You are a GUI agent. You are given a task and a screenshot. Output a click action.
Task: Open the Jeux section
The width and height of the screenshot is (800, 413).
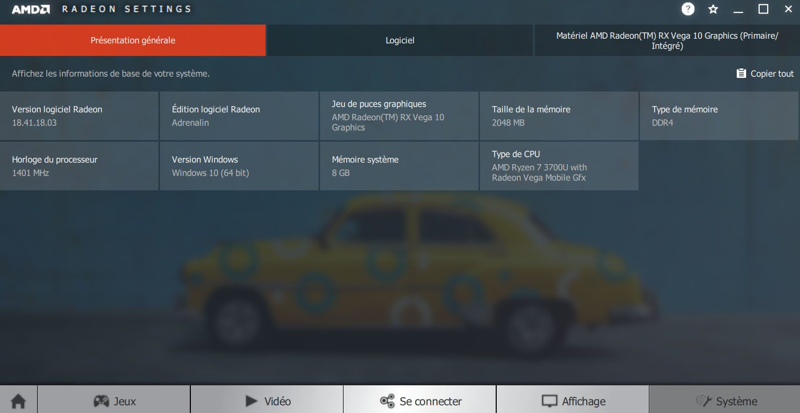(114, 401)
